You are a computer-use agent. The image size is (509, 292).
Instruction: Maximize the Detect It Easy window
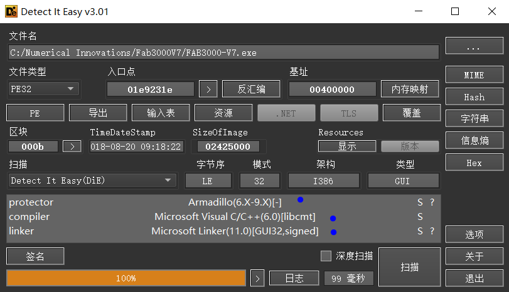[455, 11]
